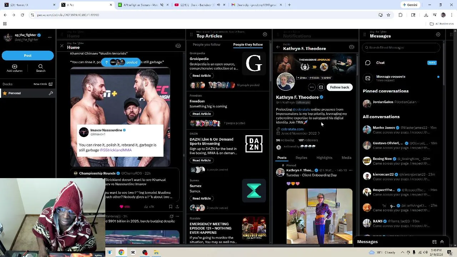Add Kathryn's profile as a column
This screenshot has height=257, width=457.
[x=351, y=47]
